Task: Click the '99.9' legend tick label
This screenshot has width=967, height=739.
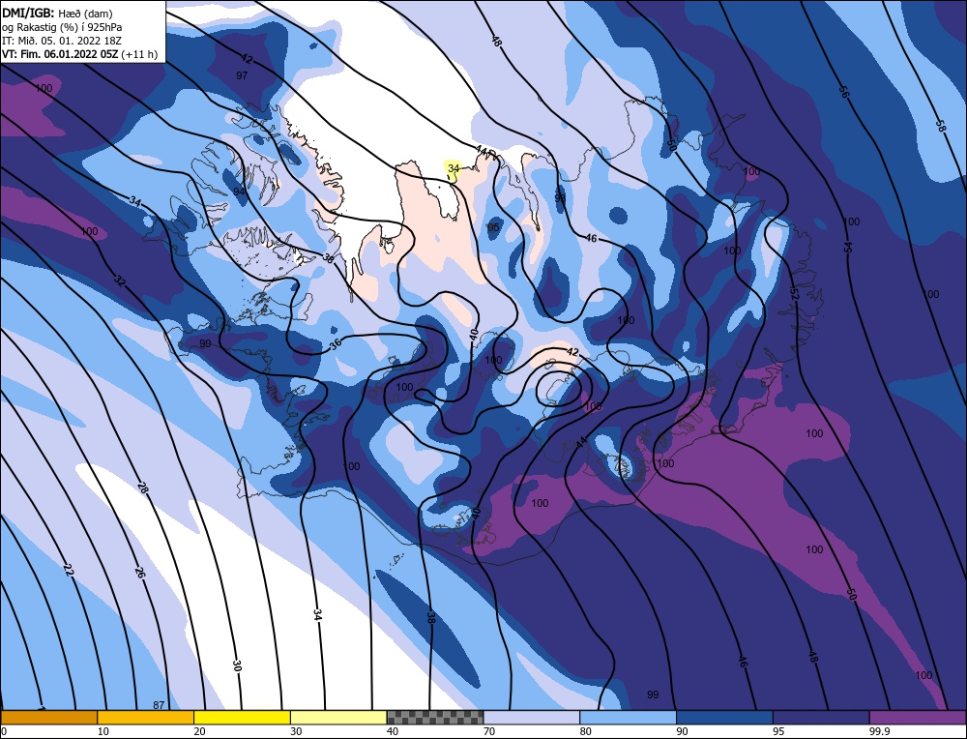Action: 879,731
